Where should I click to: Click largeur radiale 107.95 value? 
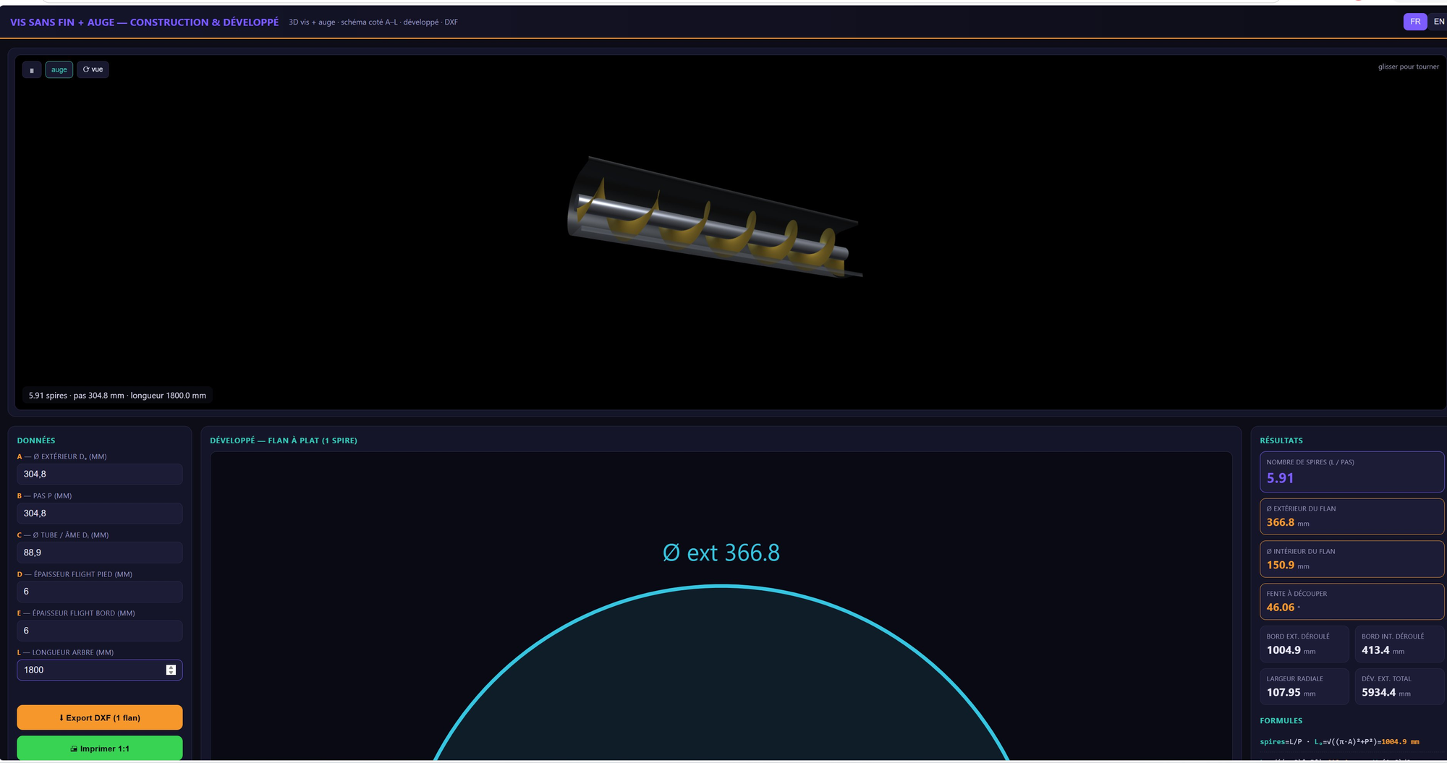tap(1283, 692)
